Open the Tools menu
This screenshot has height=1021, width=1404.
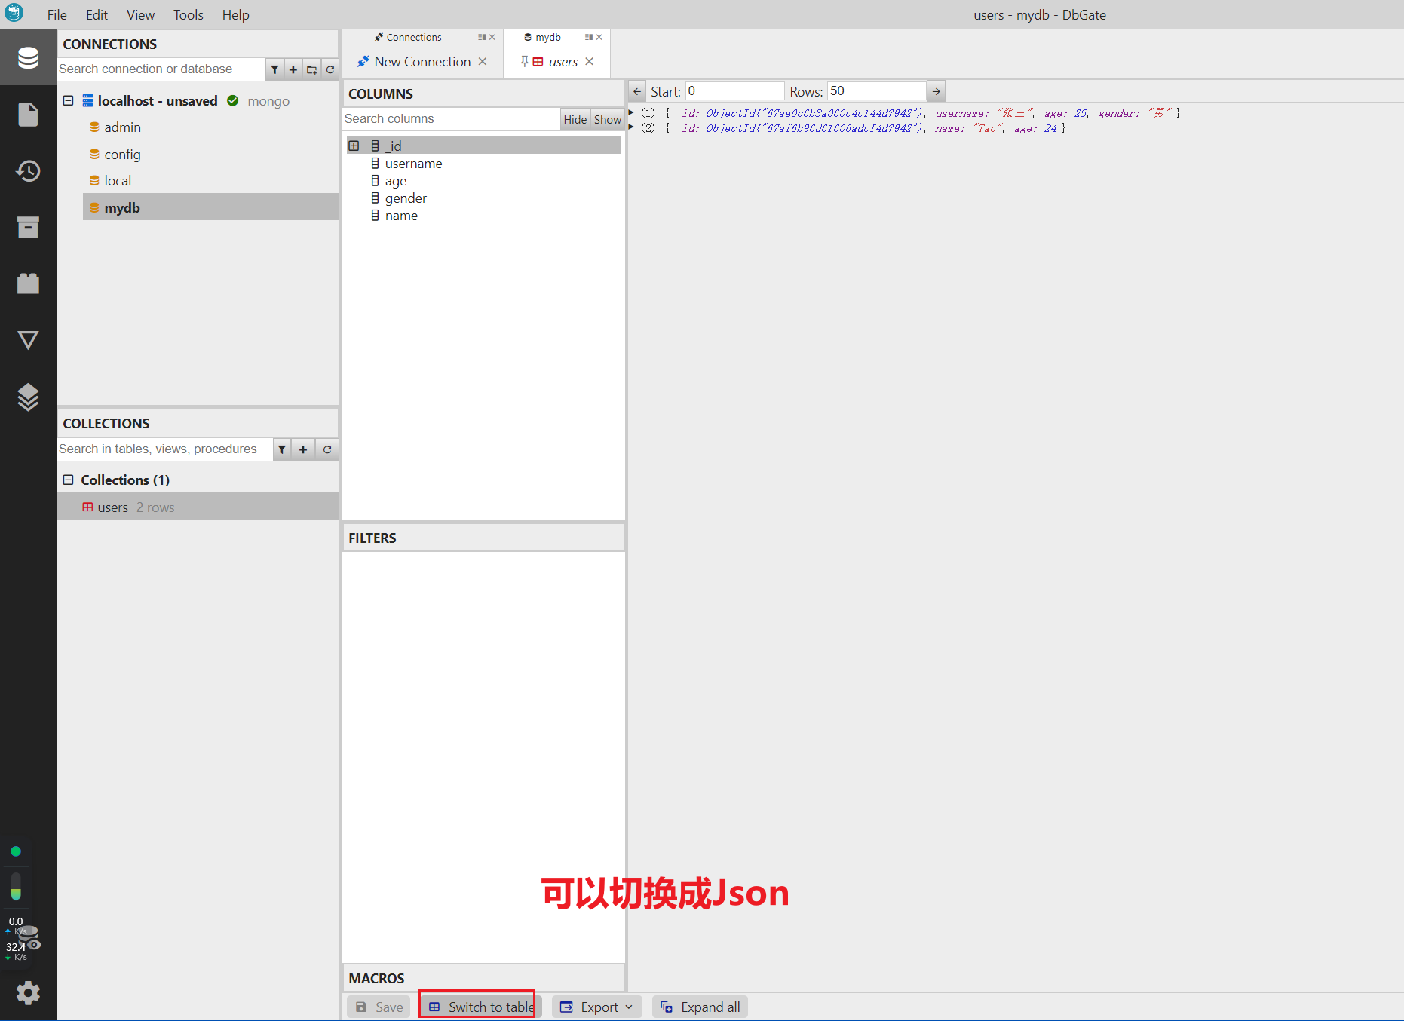(x=188, y=15)
